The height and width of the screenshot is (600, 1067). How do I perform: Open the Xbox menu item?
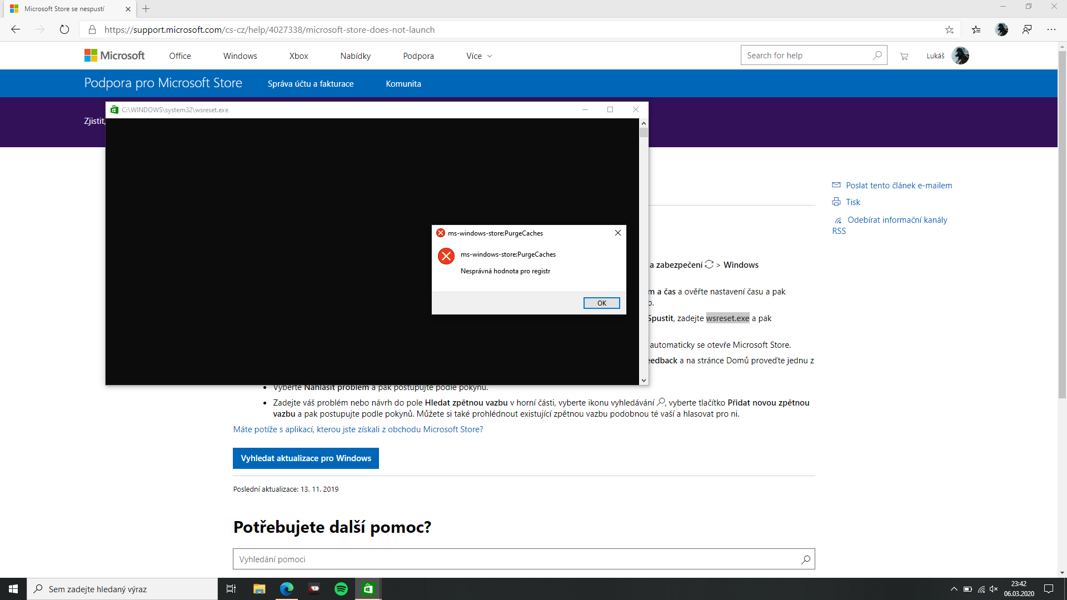click(298, 56)
